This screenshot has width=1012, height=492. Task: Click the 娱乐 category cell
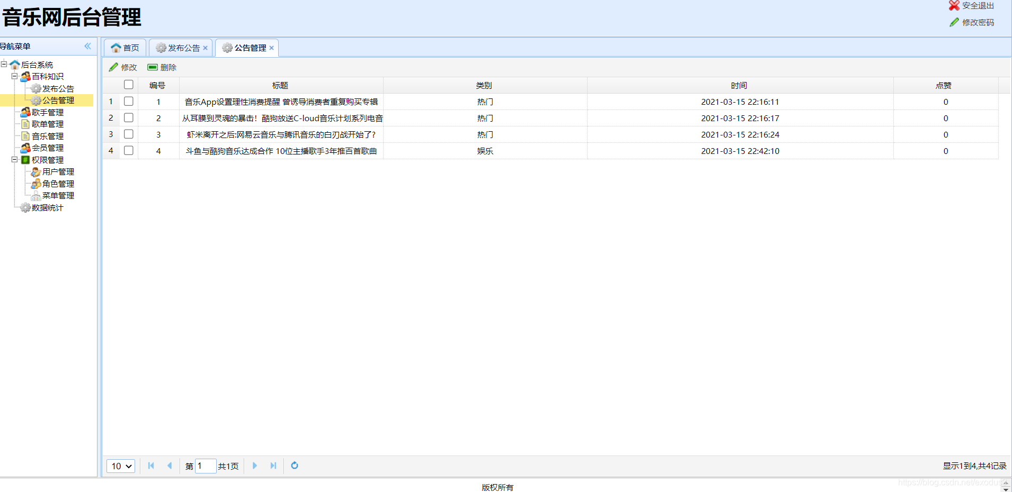485,151
